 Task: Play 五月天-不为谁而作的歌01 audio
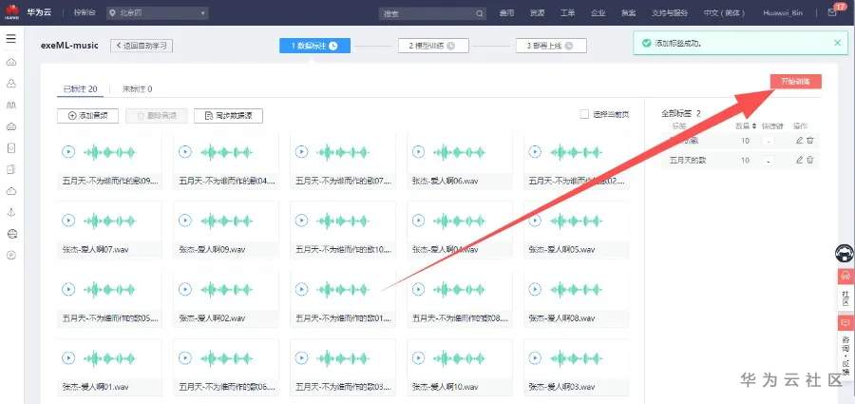point(301,289)
